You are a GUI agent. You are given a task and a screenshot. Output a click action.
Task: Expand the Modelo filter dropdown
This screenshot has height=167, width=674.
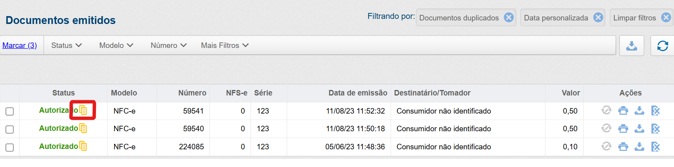coord(116,46)
